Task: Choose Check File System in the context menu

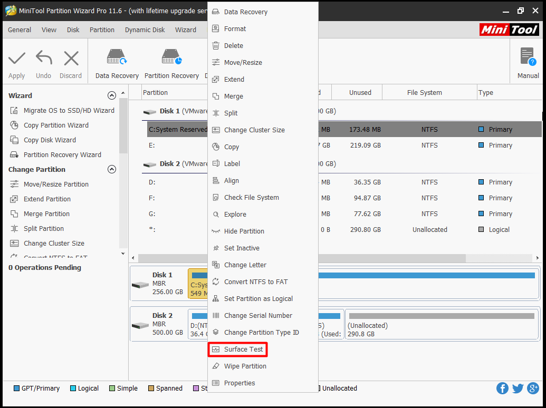Action: [x=263, y=198]
